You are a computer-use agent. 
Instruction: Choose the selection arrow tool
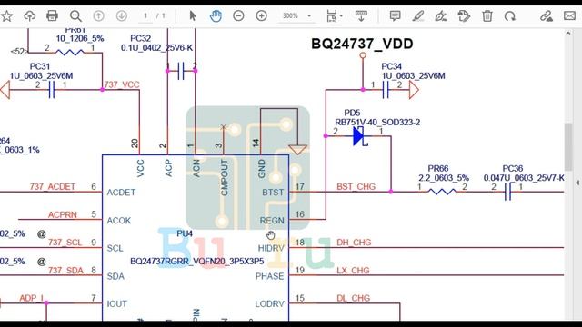192,16
